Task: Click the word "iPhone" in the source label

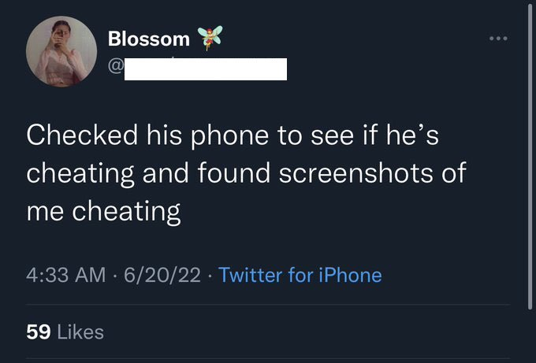Action: pos(349,275)
